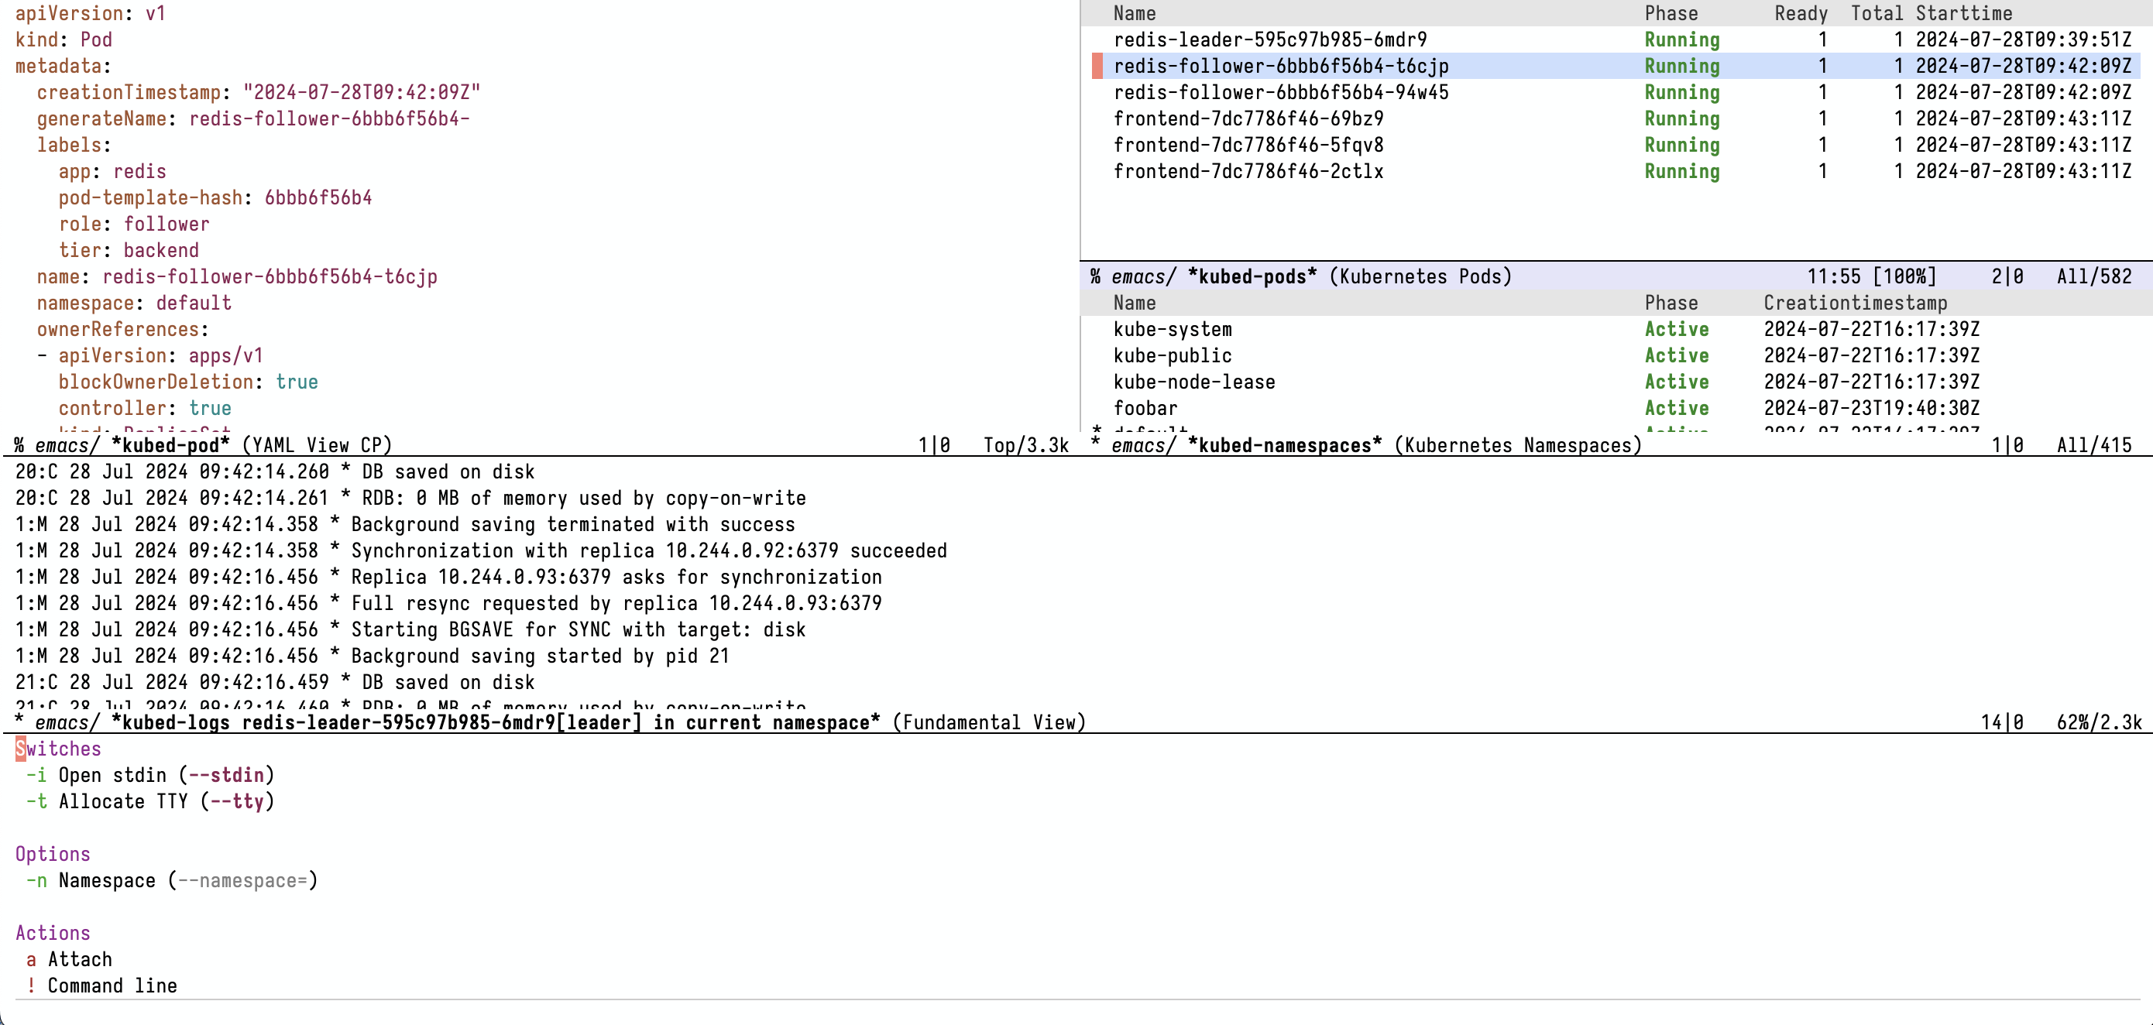The width and height of the screenshot is (2153, 1025).
Task: Toggle the -t Allocate TTY switch
Action: click(150, 801)
